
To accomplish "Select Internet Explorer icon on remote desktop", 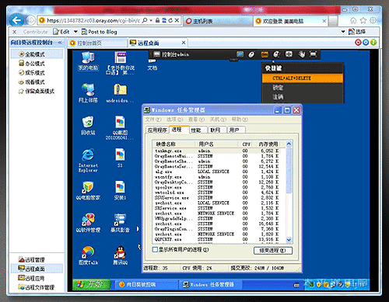I will (x=88, y=160).
